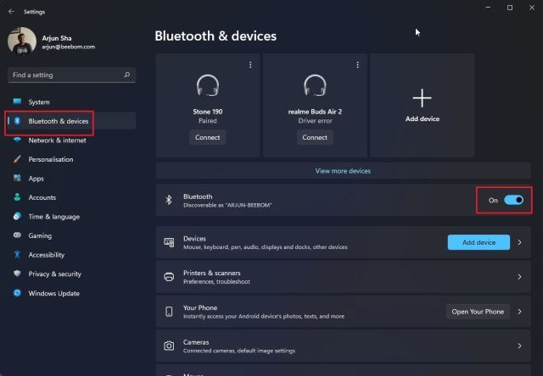
Task: Click the back arrow in Settings title bar
Action: coord(11,12)
